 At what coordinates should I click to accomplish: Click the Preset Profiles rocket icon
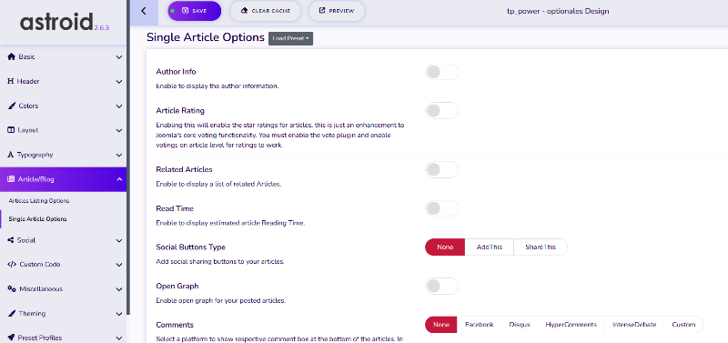click(11, 338)
